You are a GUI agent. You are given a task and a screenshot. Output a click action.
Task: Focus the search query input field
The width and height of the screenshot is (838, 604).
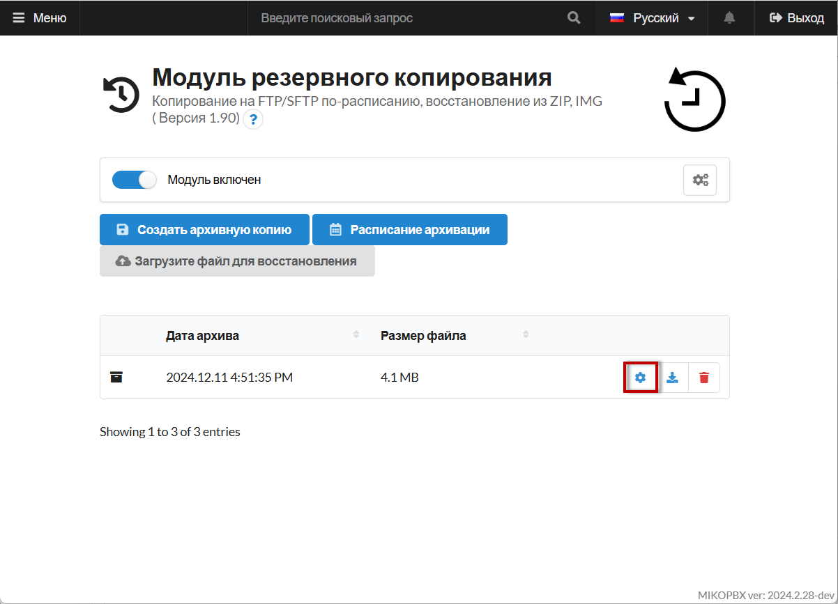404,18
